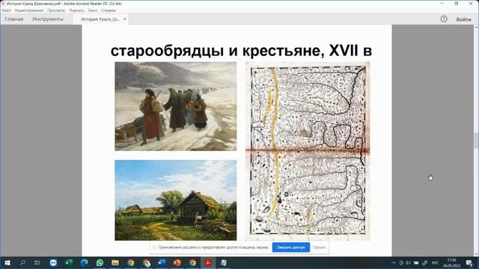Open the help question mark icon
The width and height of the screenshot is (479, 269).
(x=444, y=19)
